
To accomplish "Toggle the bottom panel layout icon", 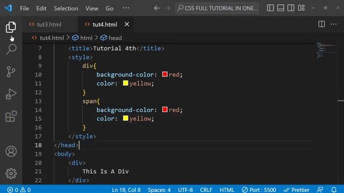I will coord(281,8).
